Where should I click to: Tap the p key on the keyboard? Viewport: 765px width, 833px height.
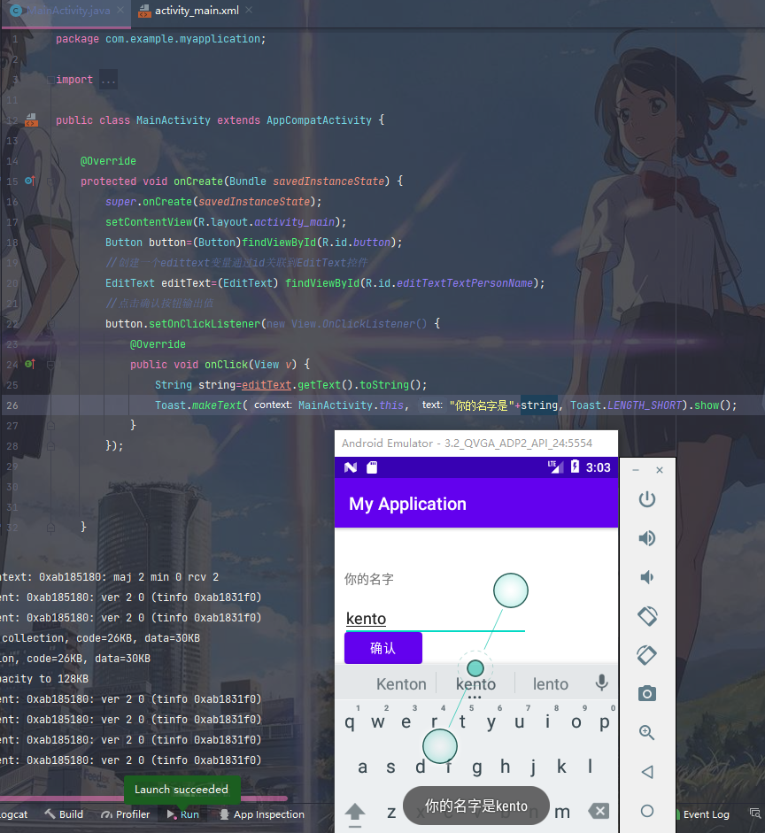pyautogui.click(x=605, y=721)
